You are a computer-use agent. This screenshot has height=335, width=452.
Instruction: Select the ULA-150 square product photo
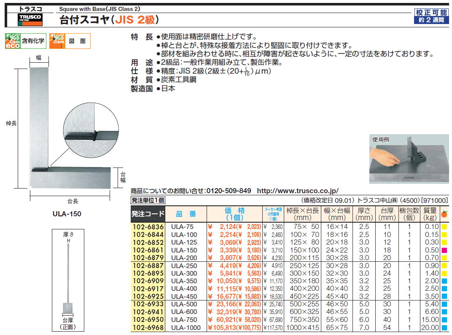pyautogui.click(x=70, y=128)
